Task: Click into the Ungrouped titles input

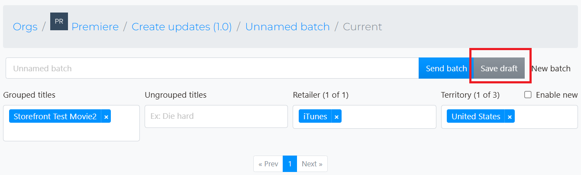Action: pyautogui.click(x=216, y=116)
